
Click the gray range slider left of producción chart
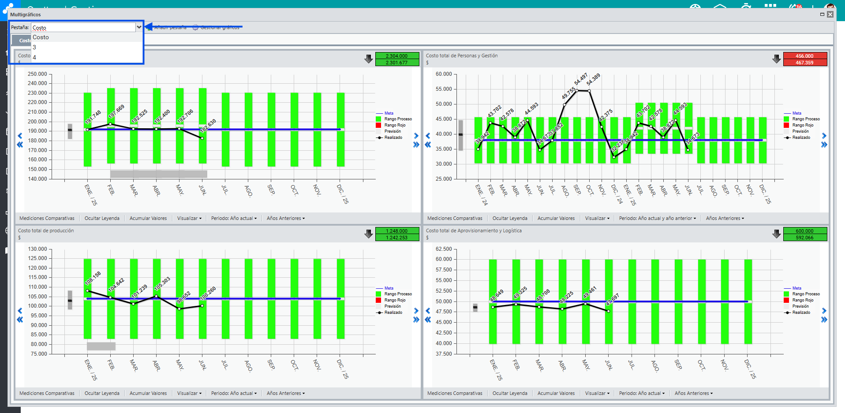(70, 300)
